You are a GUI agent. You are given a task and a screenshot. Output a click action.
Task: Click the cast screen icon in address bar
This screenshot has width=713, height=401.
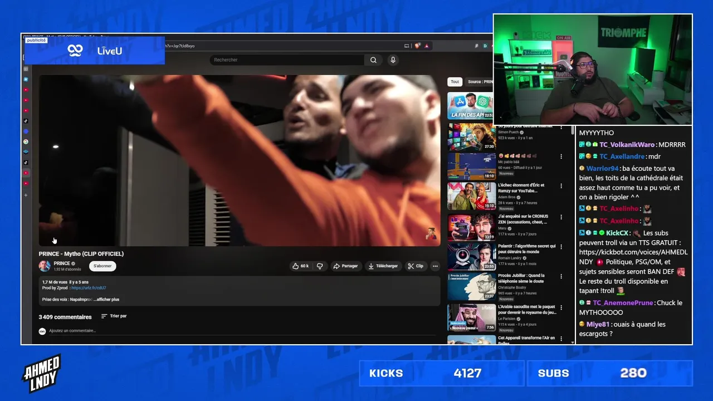(x=407, y=46)
